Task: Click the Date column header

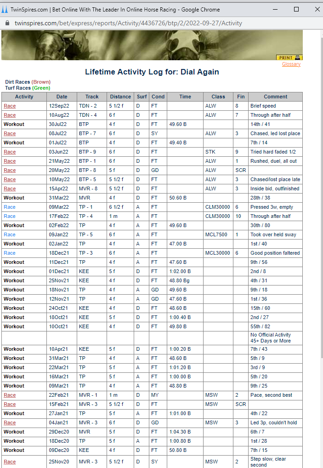Action: tap(62, 97)
